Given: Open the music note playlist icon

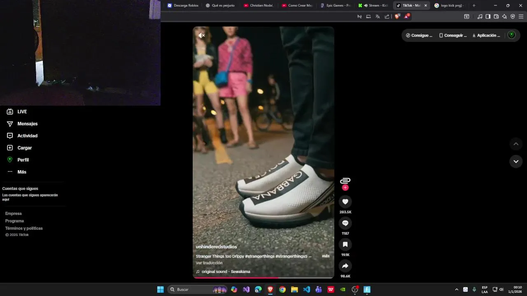Looking at the screenshot, I should tap(480, 16).
